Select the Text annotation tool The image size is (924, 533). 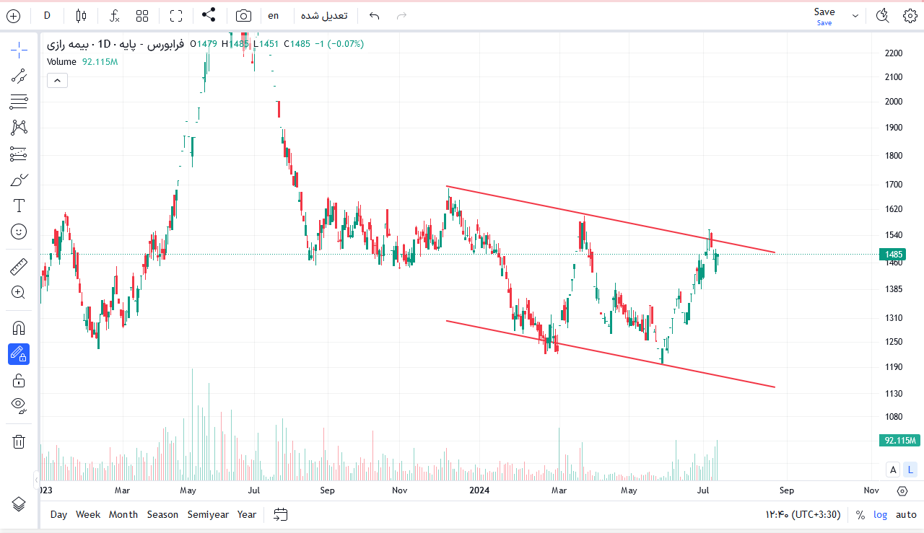point(19,206)
